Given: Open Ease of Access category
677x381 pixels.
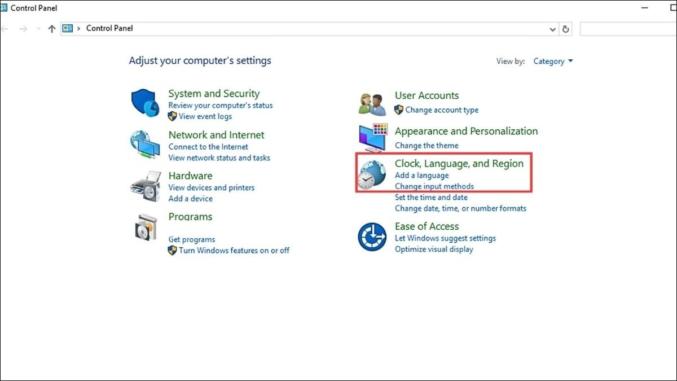Looking at the screenshot, I should [427, 226].
